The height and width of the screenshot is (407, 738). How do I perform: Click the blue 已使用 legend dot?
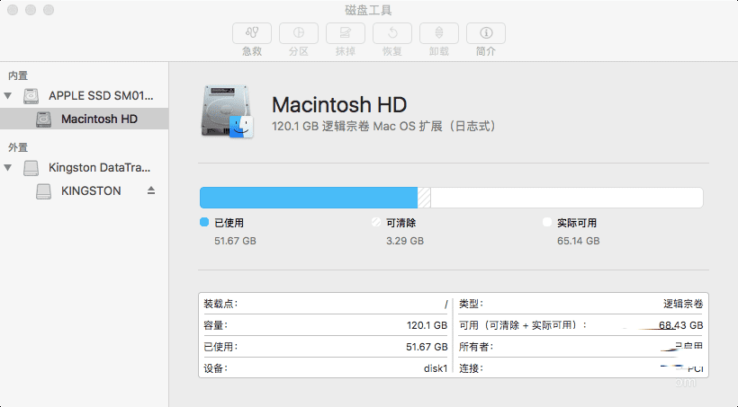(204, 222)
